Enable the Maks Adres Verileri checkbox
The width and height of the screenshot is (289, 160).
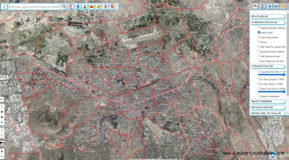tap(259, 37)
